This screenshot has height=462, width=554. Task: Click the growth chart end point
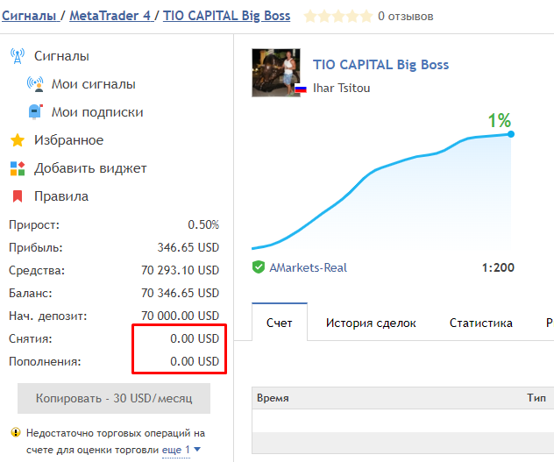[511, 134]
